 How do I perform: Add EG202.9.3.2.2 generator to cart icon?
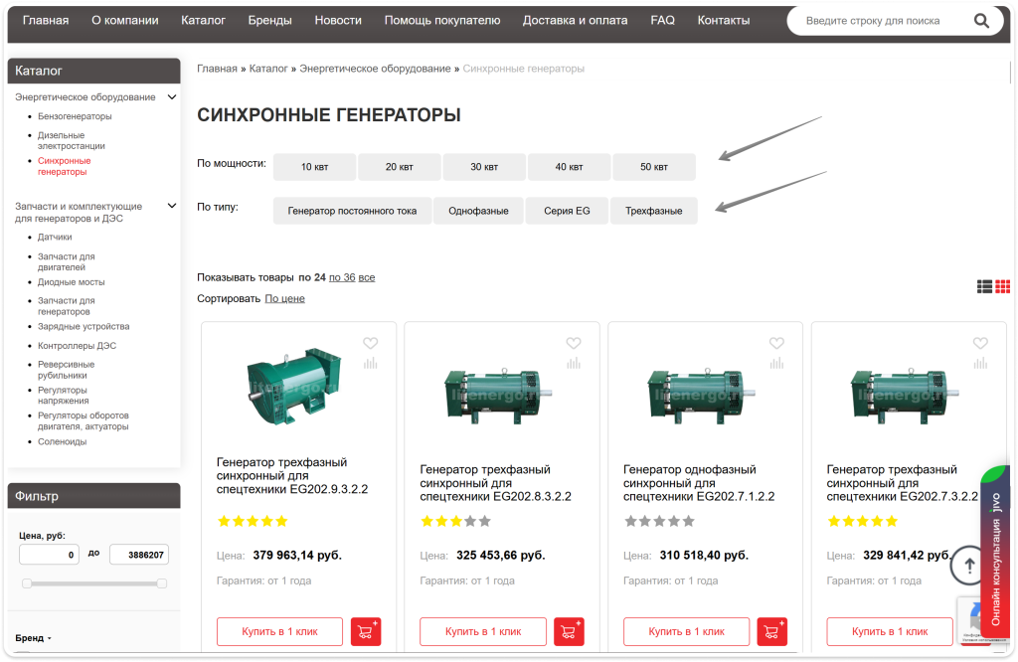366,631
